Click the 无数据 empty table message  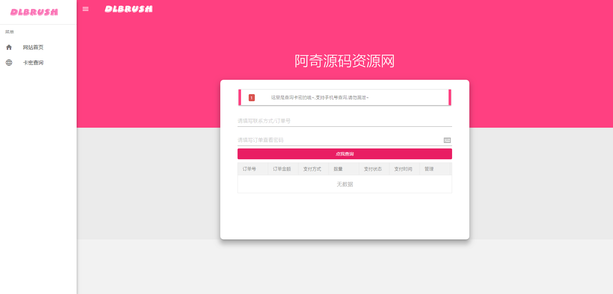tap(344, 184)
